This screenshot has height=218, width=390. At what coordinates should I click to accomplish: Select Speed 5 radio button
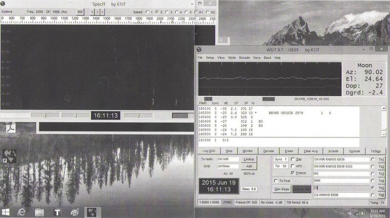coord(186,12)
